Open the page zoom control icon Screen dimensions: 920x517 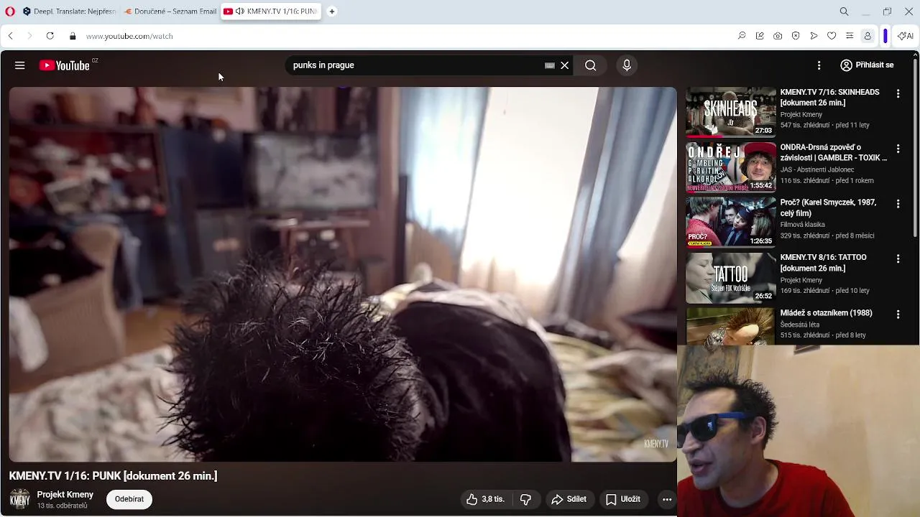742,36
